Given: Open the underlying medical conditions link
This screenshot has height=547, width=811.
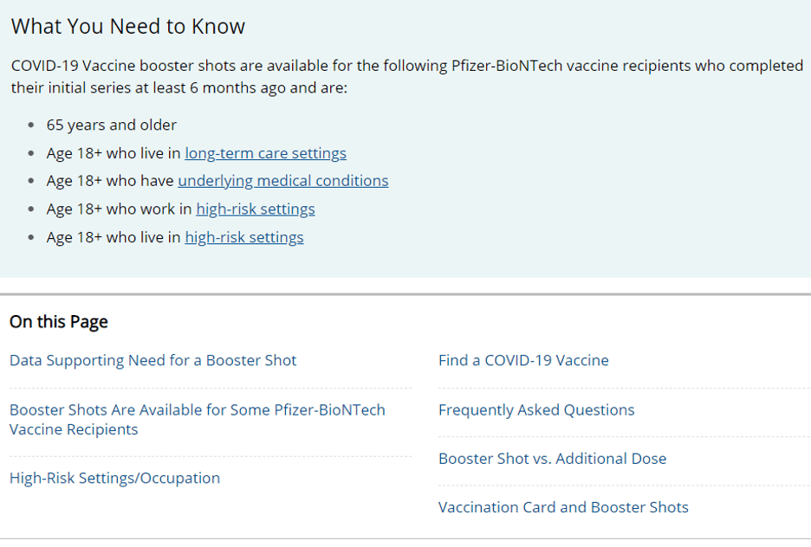Looking at the screenshot, I should tap(282, 181).
